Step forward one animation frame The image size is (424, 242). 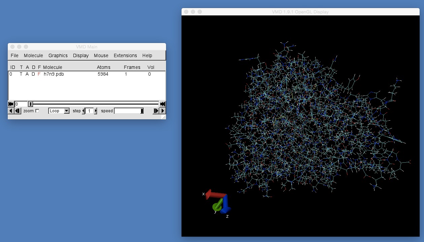tap(156, 111)
